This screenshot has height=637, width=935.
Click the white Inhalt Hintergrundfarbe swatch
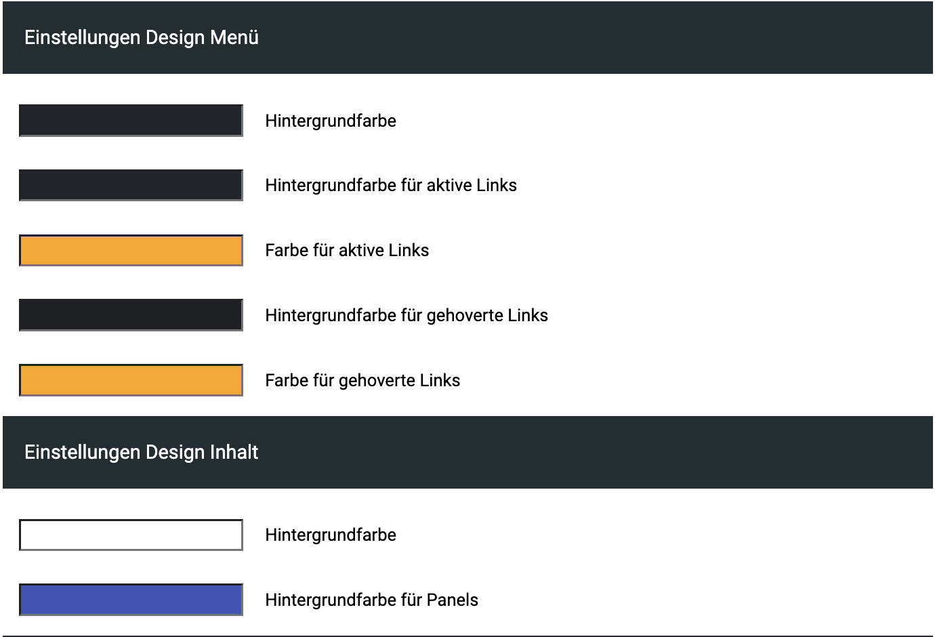pyautogui.click(x=131, y=535)
